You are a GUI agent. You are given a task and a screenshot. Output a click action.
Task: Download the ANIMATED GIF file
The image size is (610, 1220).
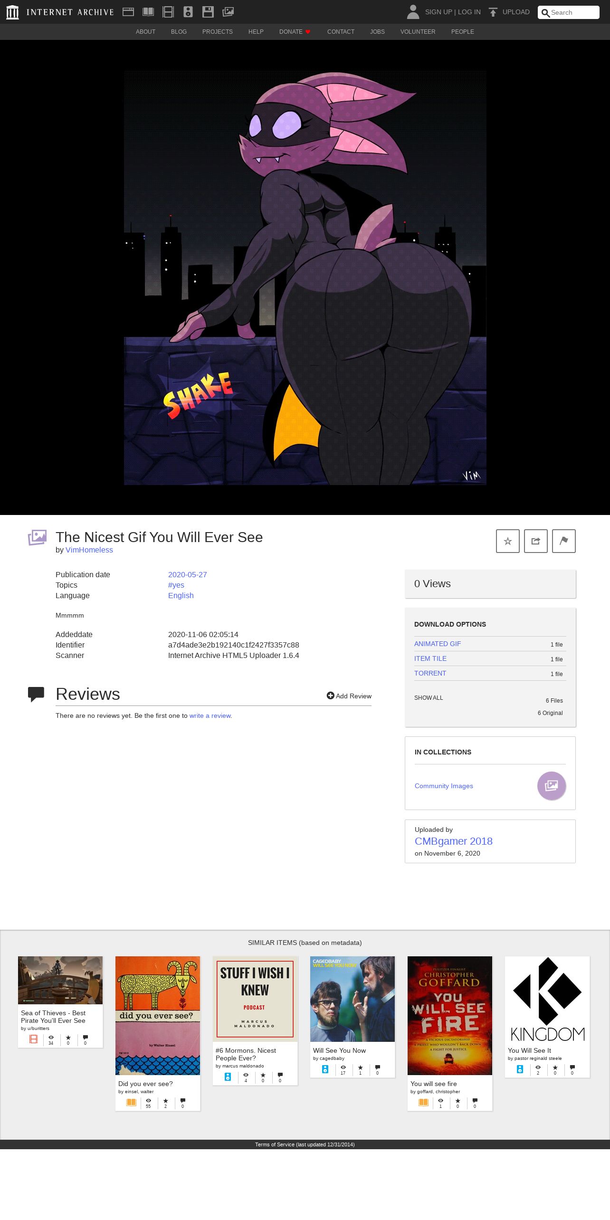[438, 644]
